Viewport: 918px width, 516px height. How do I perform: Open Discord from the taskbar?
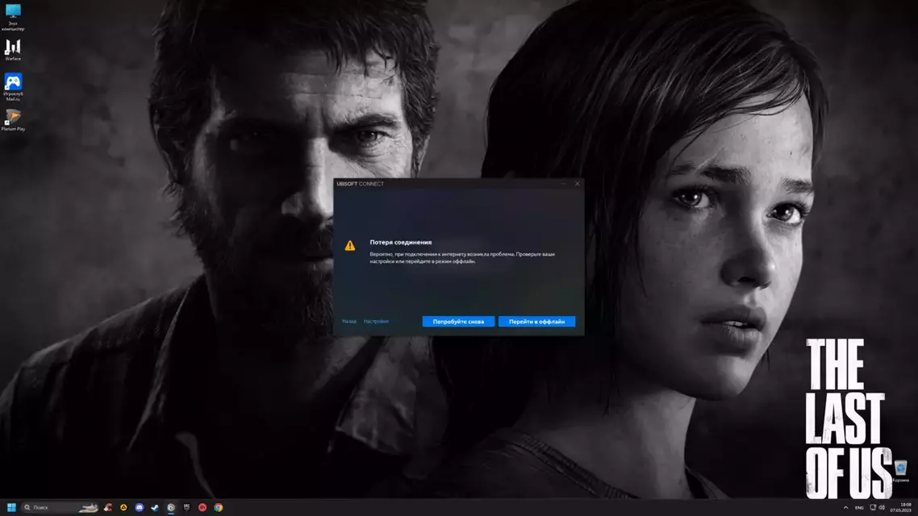(140, 507)
